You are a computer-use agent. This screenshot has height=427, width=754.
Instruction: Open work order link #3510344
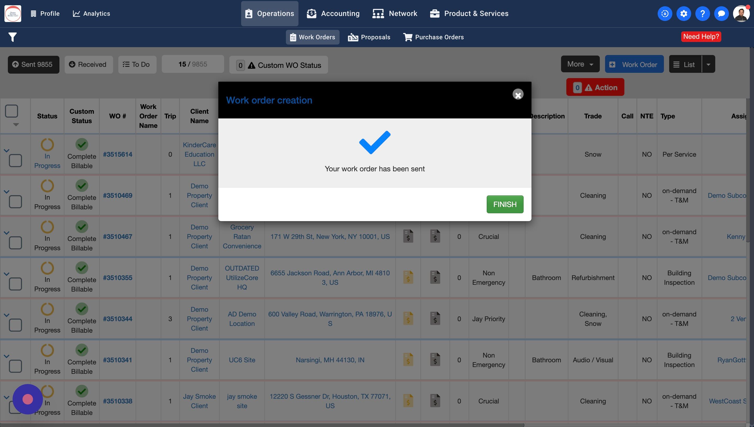118,319
